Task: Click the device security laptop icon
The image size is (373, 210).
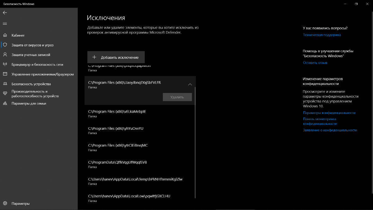Action: tap(5, 84)
